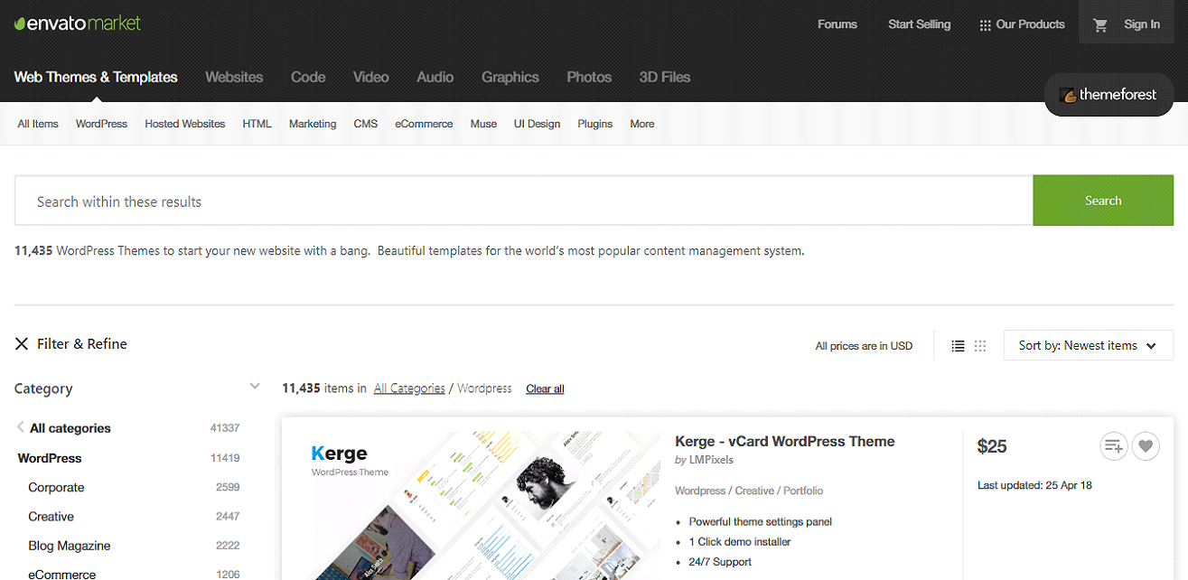Click the ThemeForest badge logo
This screenshot has height=580, width=1188.
click(1108, 95)
